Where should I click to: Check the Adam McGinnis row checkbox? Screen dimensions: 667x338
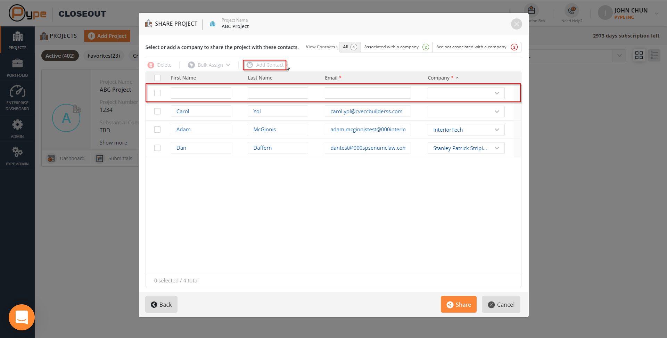157,130
